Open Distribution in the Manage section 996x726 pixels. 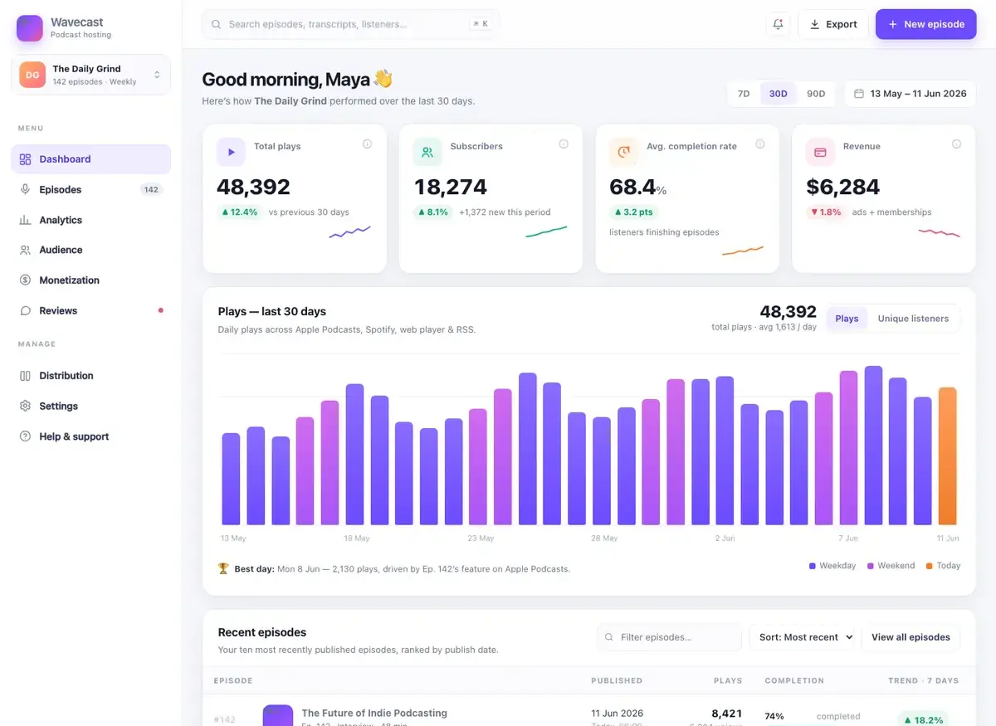[90, 376]
